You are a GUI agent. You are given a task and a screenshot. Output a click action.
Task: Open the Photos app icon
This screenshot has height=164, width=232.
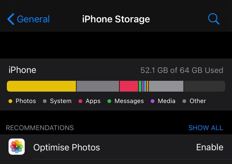[x=16, y=147]
